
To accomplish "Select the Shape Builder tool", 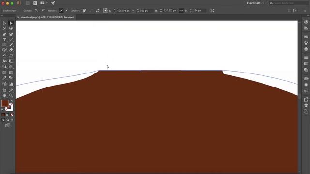I will 4,67.
